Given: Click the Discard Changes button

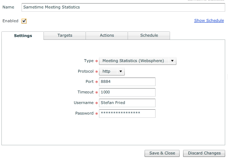Looking at the screenshot, I should tap(204, 153).
